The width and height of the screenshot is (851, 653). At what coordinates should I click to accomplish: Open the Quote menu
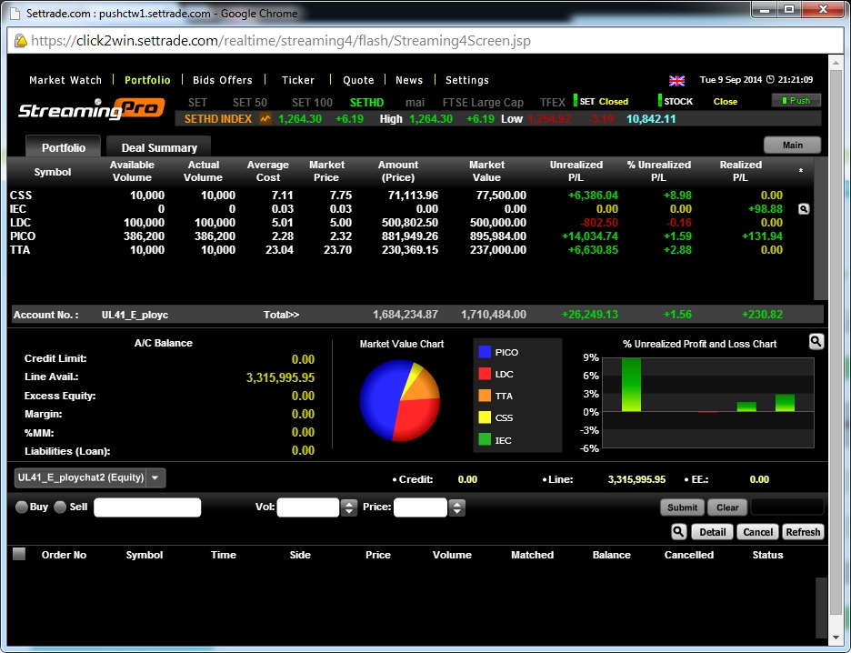point(358,80)
